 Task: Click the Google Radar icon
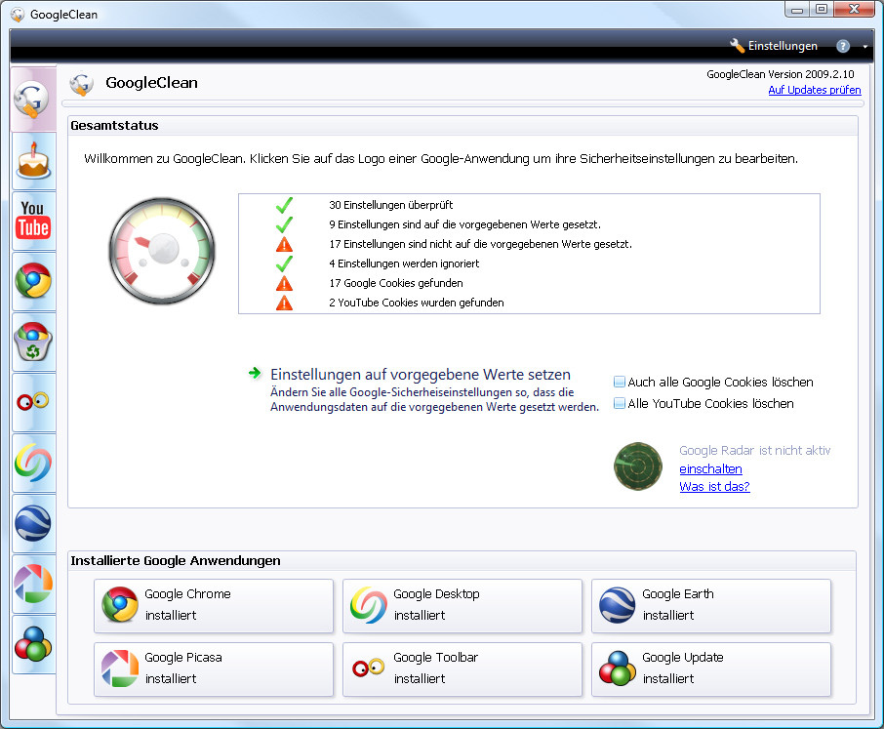(x=637, y=466)
